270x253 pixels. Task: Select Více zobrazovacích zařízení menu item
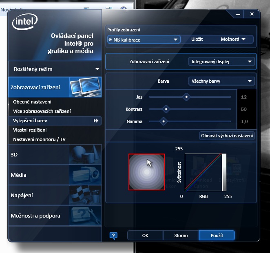[x=42, y=111]
